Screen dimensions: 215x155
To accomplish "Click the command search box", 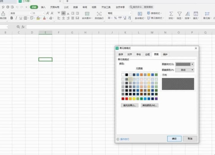I will pyautogui.click(x=141, y=7).
